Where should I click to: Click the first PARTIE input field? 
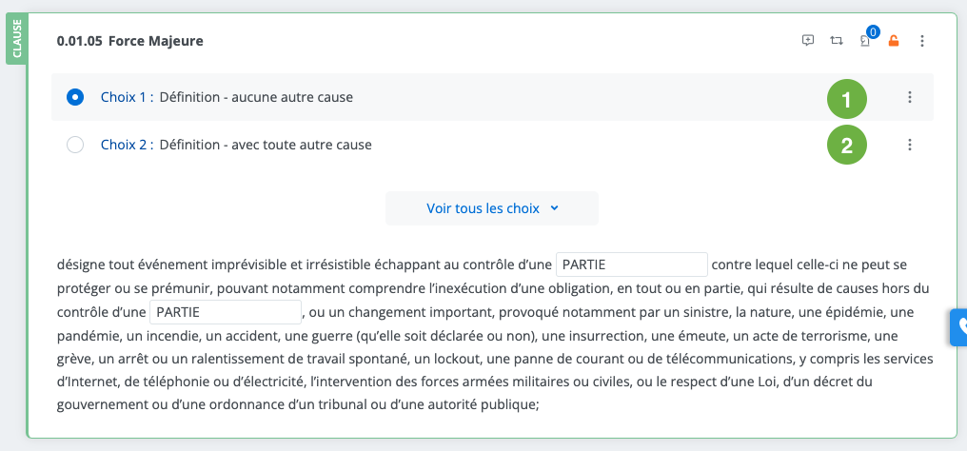[631, 264]
